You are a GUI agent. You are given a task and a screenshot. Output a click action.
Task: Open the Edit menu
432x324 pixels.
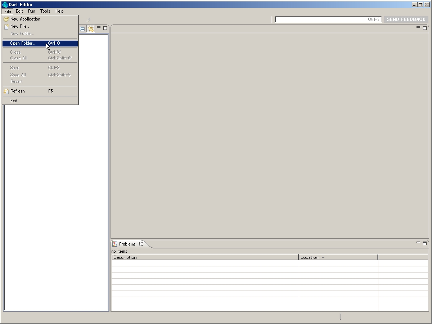click(x=19, y=11)
